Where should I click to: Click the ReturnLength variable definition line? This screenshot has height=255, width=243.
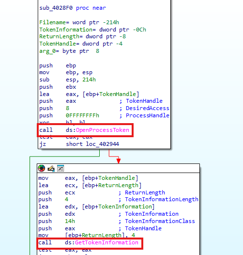[x=82, y=36]
